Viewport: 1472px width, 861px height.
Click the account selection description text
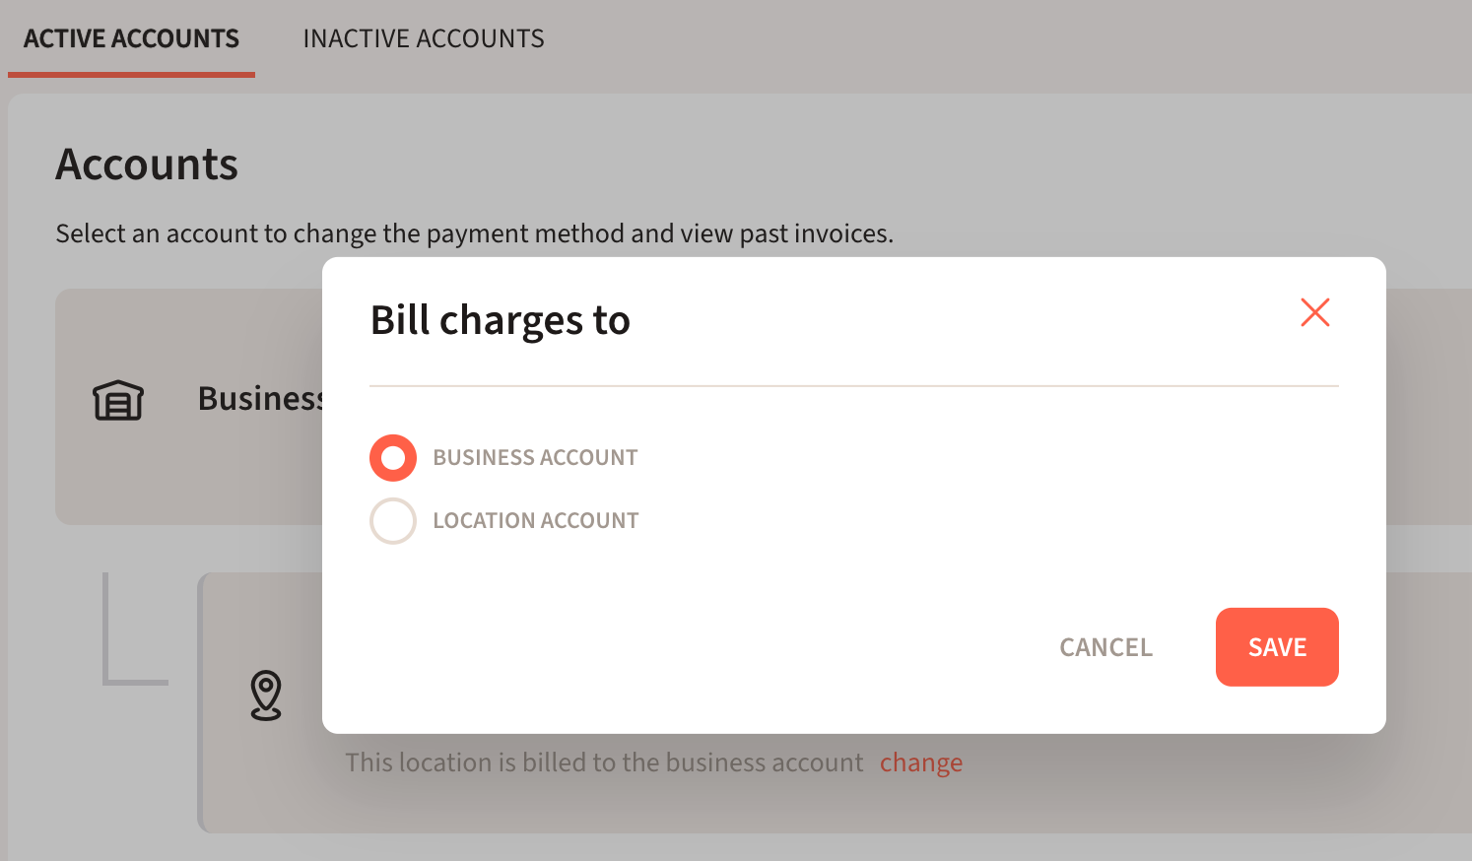click(x=474, y=233)
